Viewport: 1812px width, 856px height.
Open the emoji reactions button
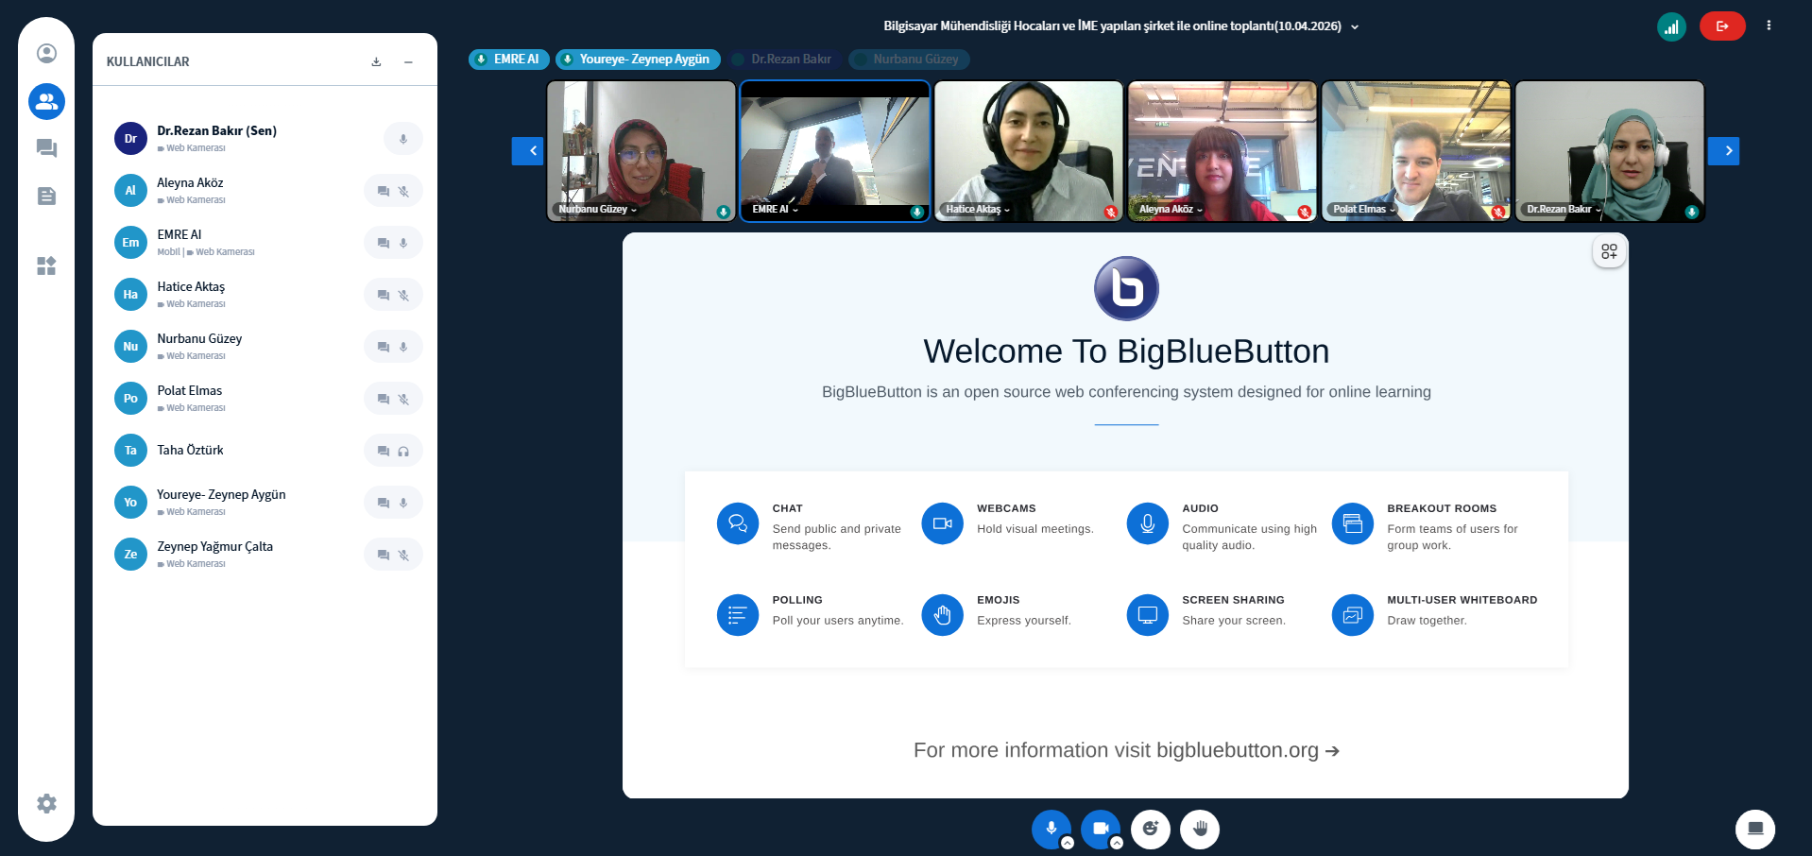1150,829
